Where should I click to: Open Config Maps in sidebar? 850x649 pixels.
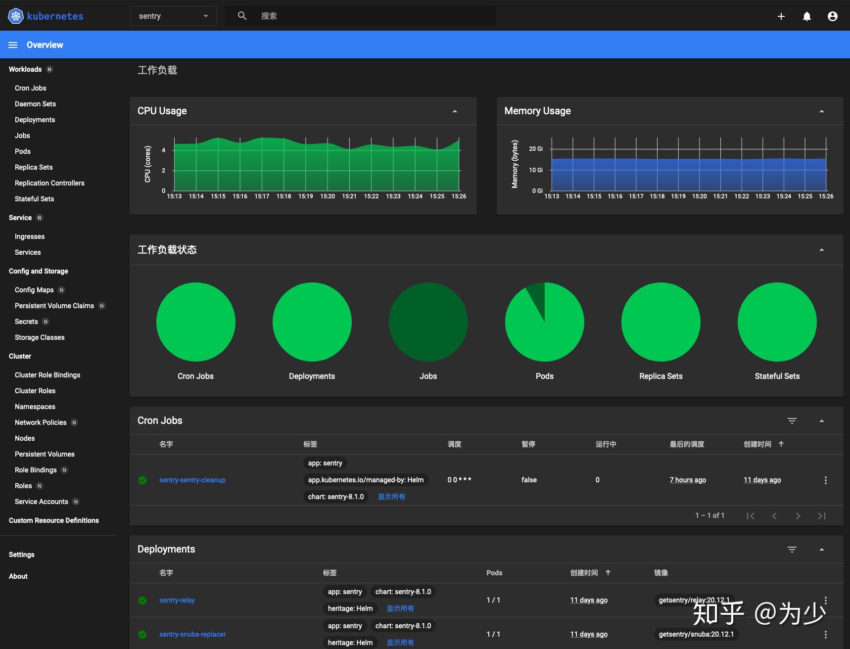pos(34,290)
